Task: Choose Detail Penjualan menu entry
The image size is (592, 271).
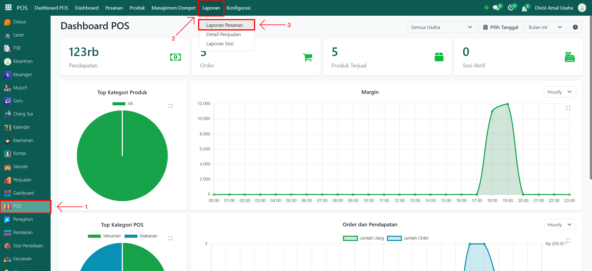Action: tap(223, 34)
